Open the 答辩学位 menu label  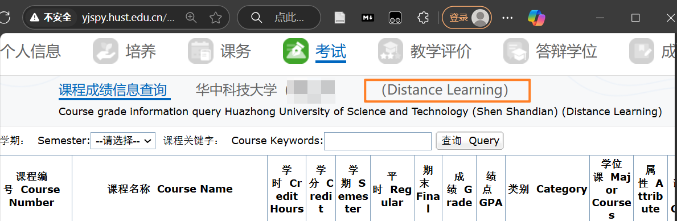click(x=566, y=51)
